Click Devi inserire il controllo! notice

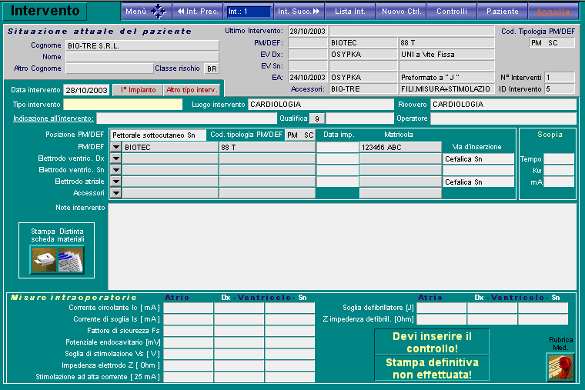(432, 342)
